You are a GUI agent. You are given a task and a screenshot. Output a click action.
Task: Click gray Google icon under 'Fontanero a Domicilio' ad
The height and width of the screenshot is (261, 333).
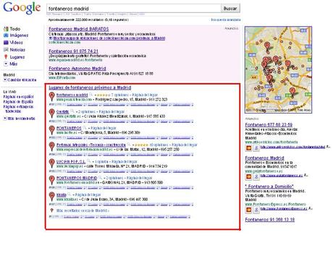pyautogui.click(x=256, y=210)
